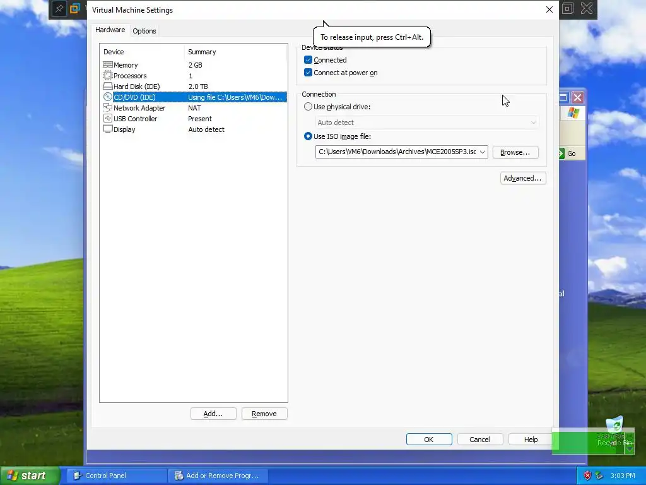Screen dimensions: 646x485
Task: Switch to Add or Remove Programs taskbar item
Action: (218, 476)
